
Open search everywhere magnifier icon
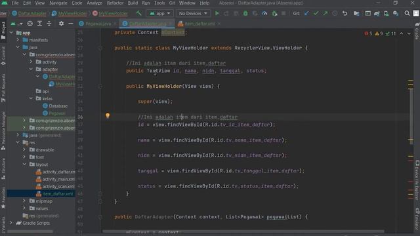click(x=407, y=13)
